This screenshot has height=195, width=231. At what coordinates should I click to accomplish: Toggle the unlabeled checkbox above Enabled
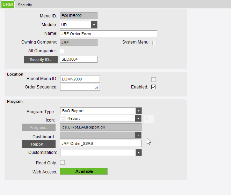coord(153,79)
